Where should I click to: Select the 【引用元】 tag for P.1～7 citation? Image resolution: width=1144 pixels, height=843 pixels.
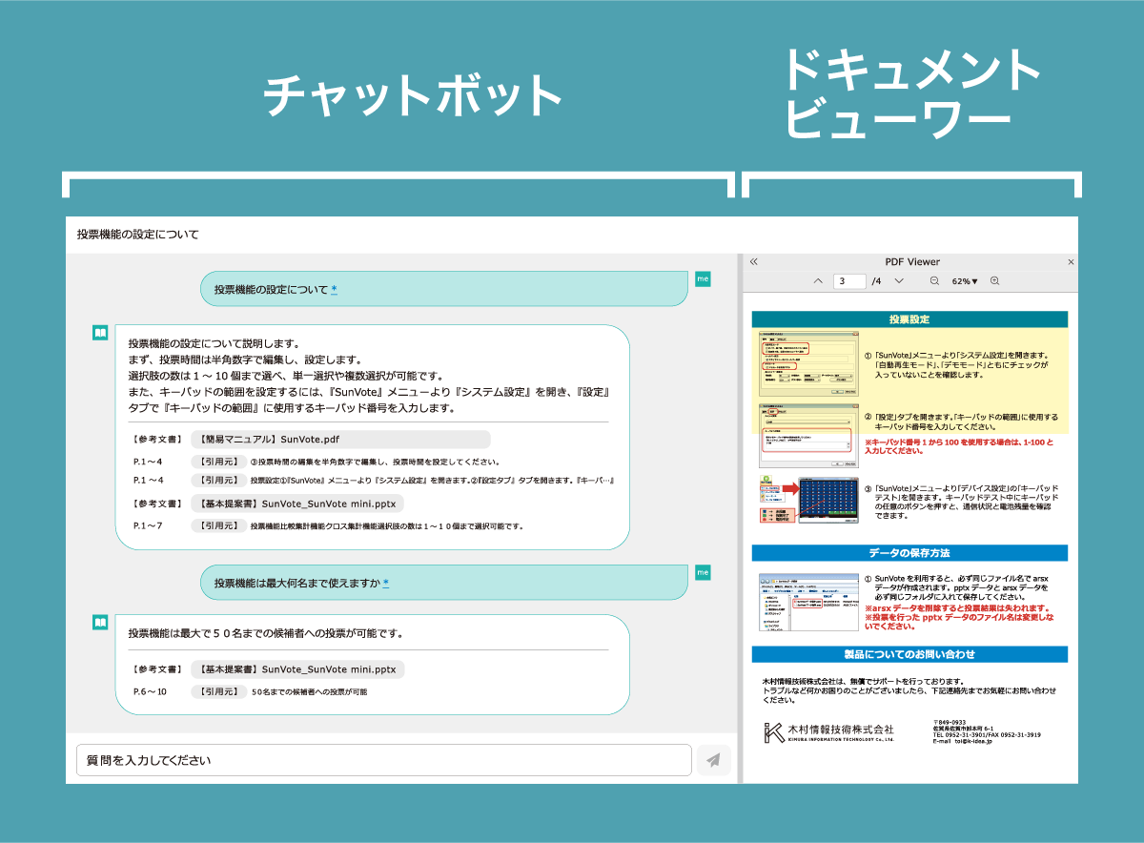click(x=217, y=525)
